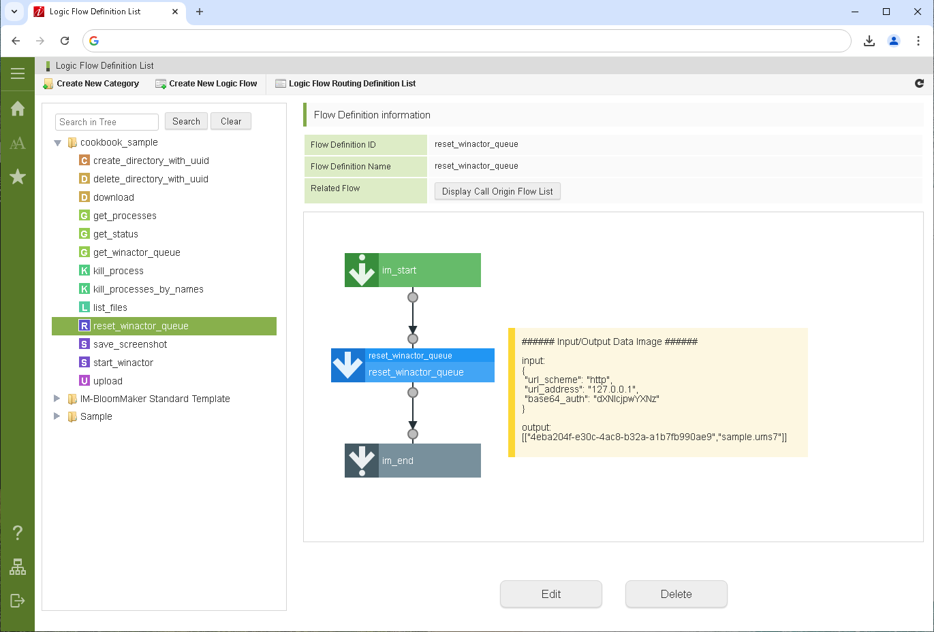Reload the page in browser
Image resolution: width=934 pixels, height=632 pixels.
(65, 41)
